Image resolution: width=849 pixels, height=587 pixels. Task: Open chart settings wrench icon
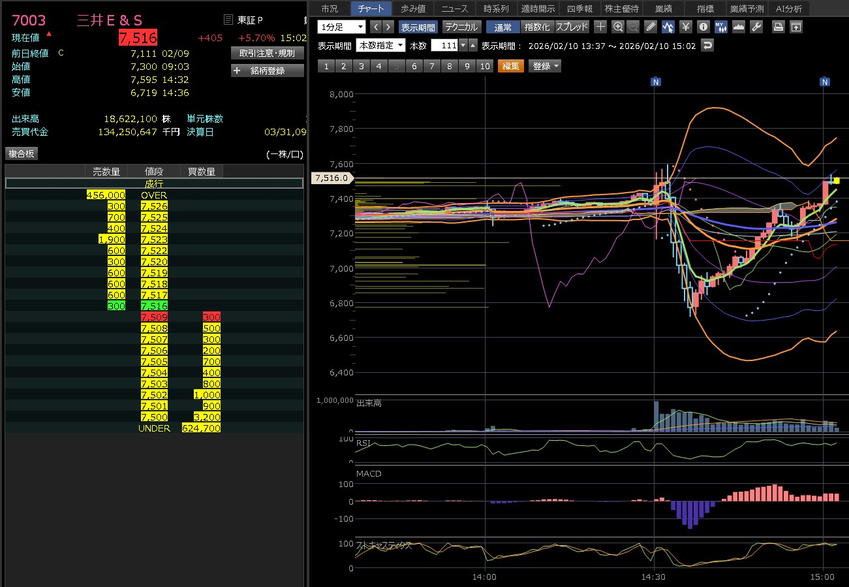coord(756,27)
